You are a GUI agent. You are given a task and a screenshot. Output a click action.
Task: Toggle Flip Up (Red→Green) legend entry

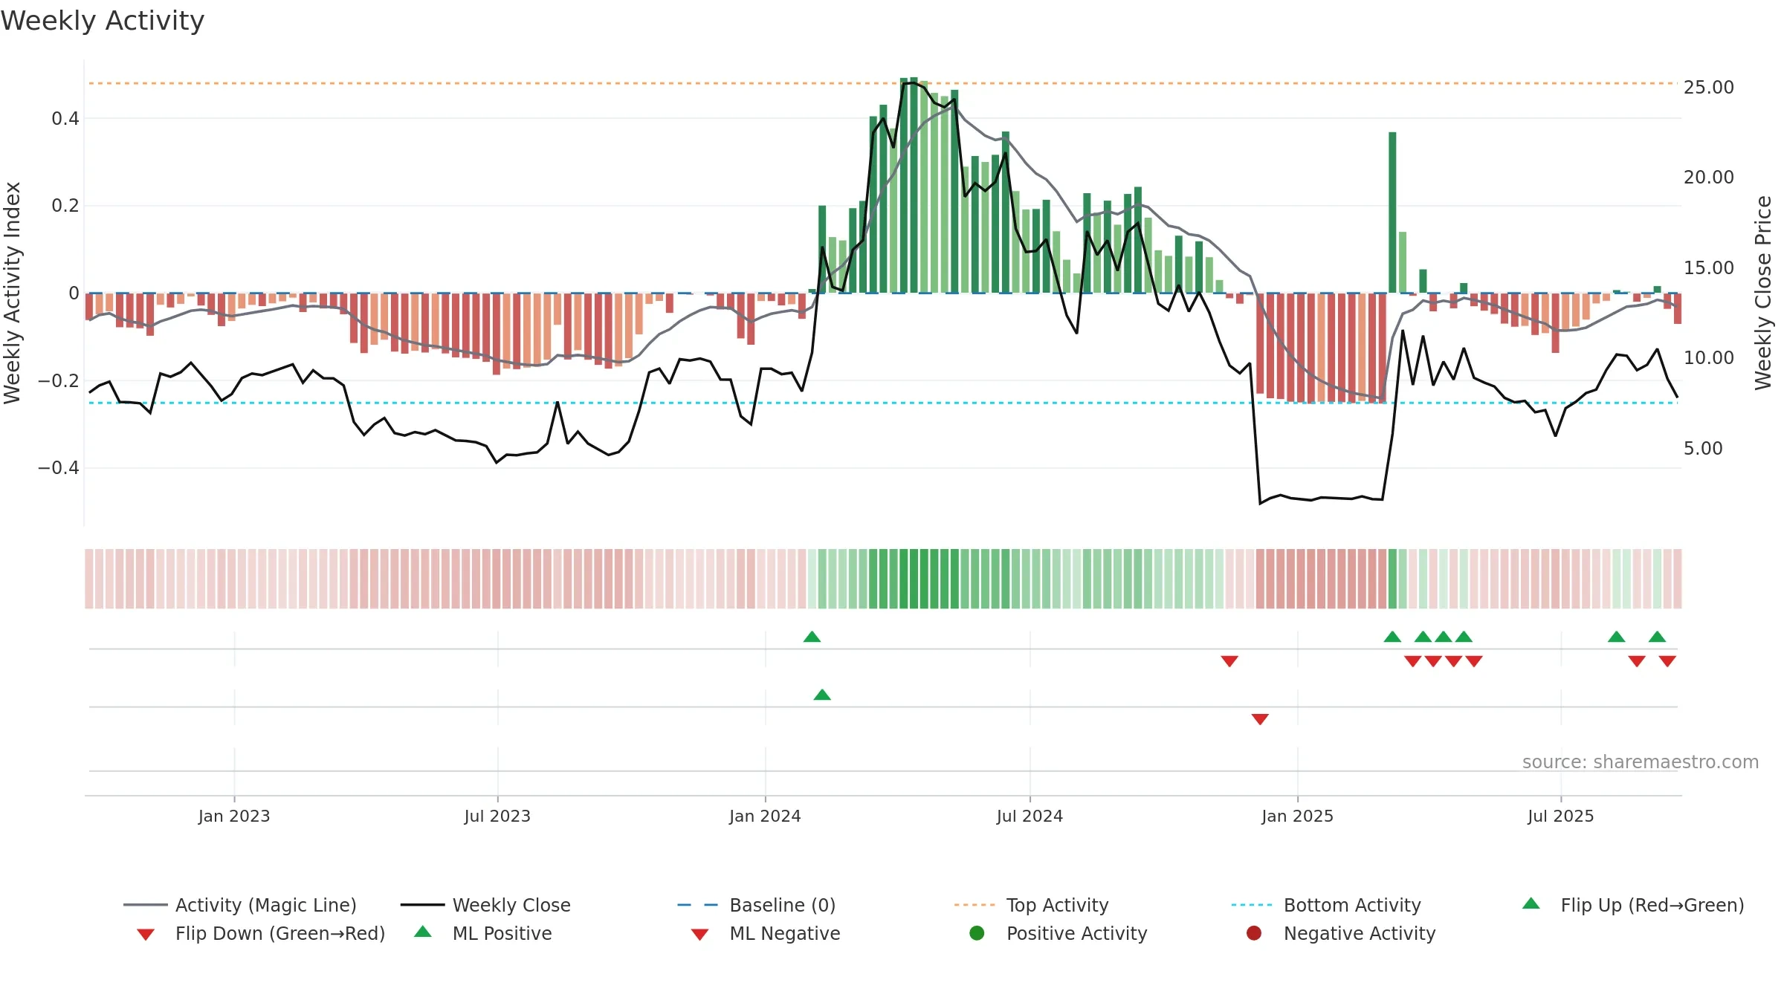pyautogui.click(x=1633, y=905)
